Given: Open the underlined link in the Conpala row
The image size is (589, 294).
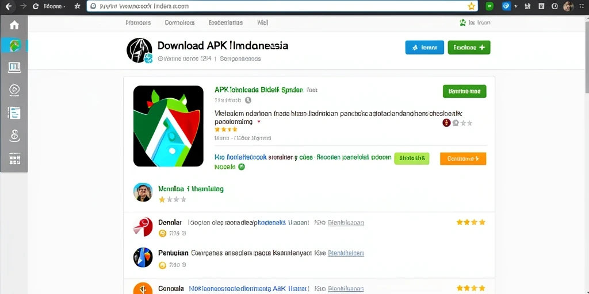Looking at the screenshot, I should pos(346,288).
